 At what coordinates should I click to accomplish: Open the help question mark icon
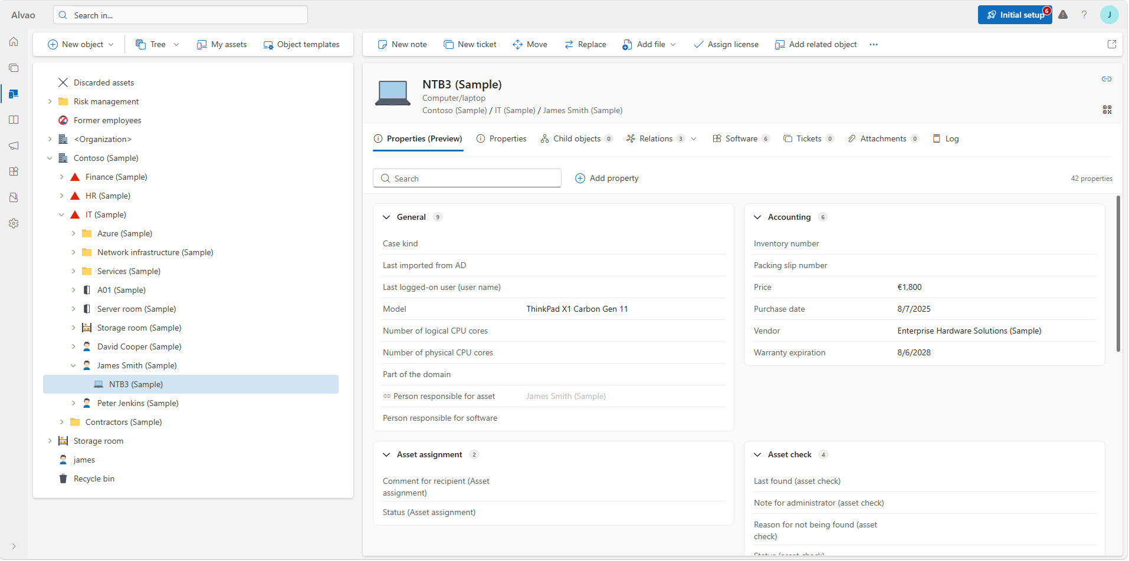1084,15
